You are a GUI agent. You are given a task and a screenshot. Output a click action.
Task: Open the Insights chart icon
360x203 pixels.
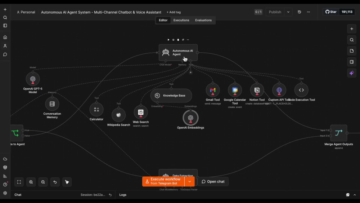tap(5, 176)
